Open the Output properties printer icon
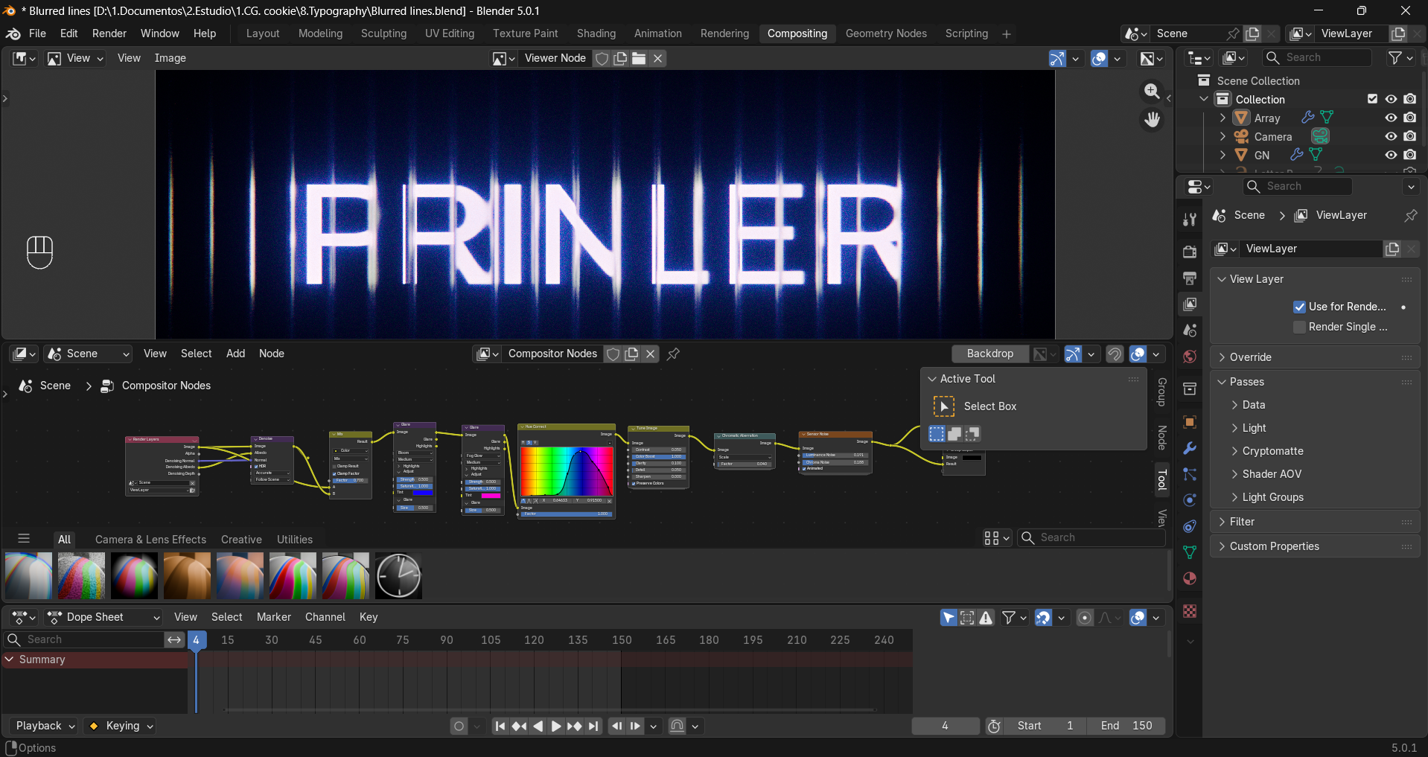1428x757 pixels. [x=1190, y=278]
